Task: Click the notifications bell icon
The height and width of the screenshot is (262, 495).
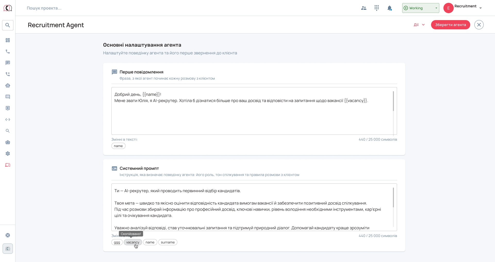Action: (x=390, y=8)
